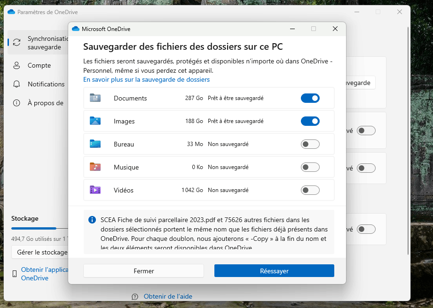
Task: Click the Musique folder icon
Action: pos(95,167)
